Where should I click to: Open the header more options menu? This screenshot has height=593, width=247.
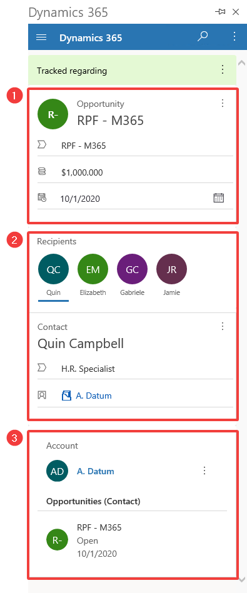(x=234, y=36)
